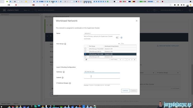The image size is (193, 108).
Task: Click View Network Topology link
Action: 168,46
